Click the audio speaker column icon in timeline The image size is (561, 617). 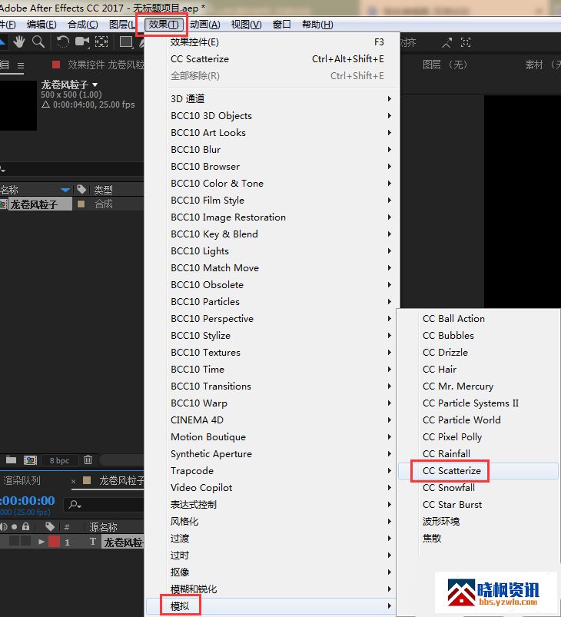click(4, 526)
